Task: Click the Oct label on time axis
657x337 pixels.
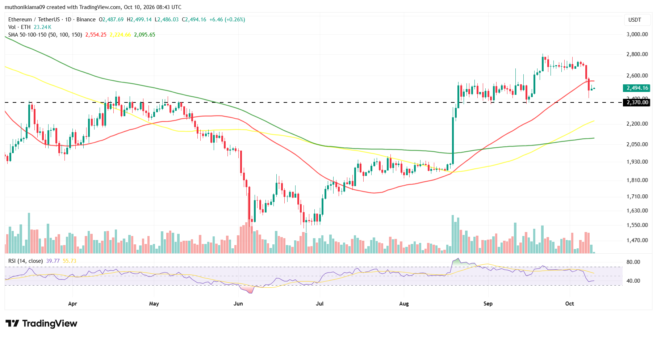Action: 570,304
